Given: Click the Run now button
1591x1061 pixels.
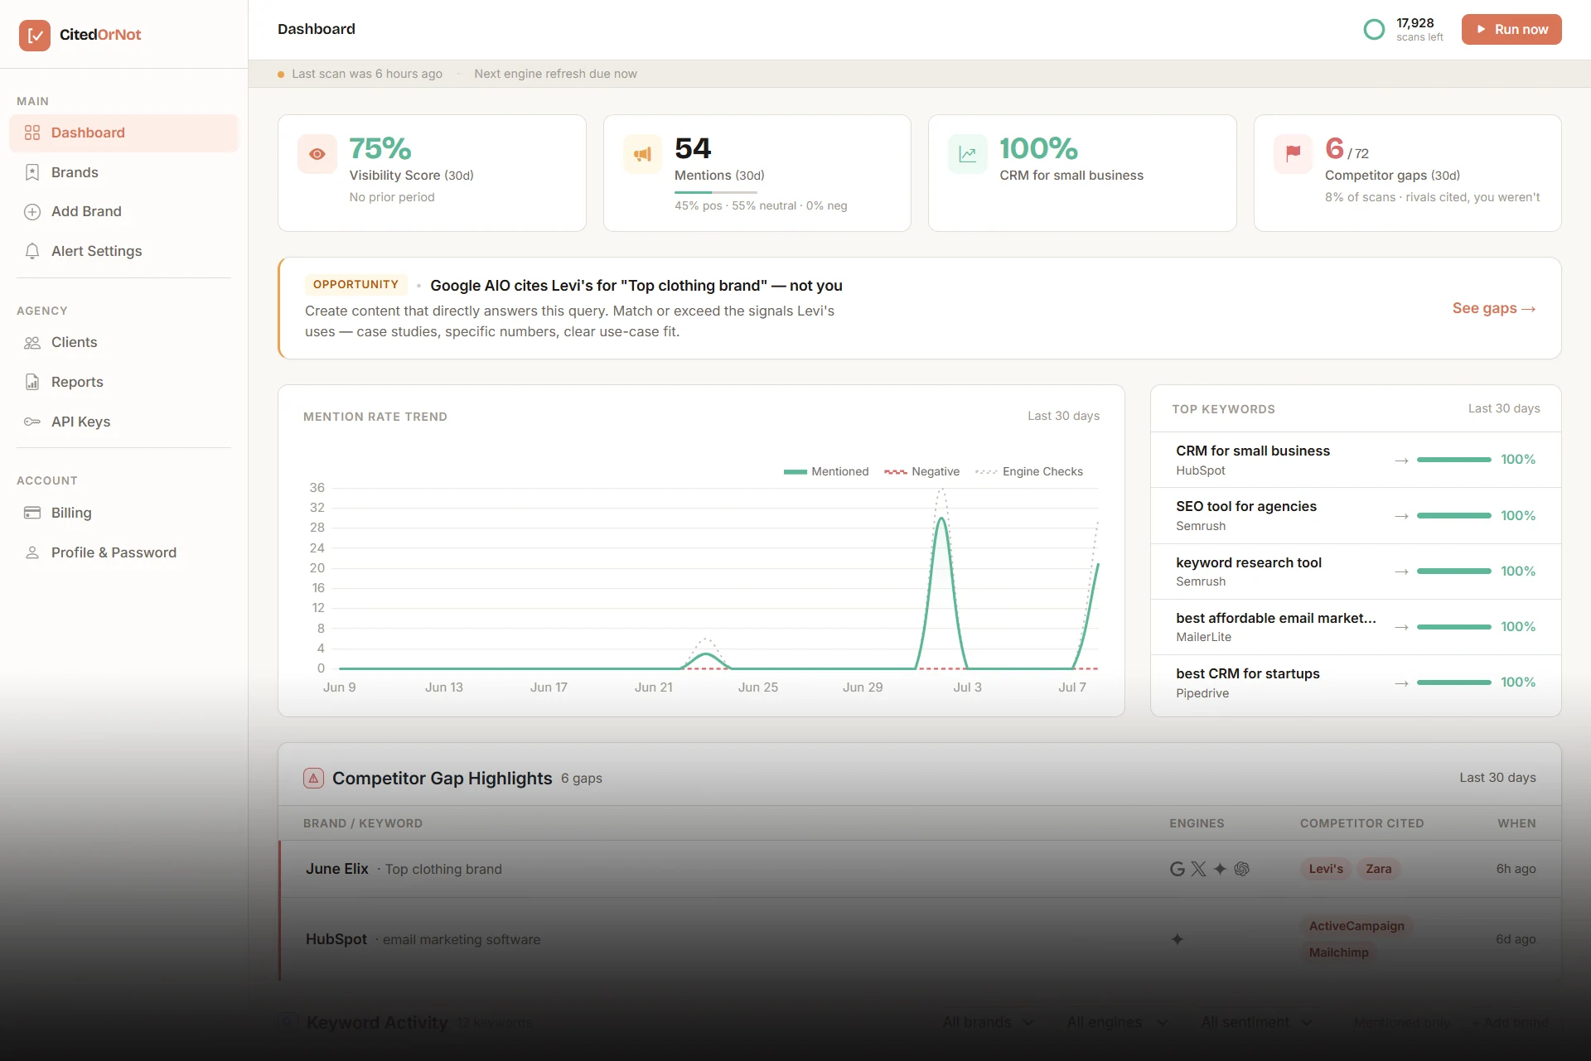Looking at the screenshot, I should 1511,30.
